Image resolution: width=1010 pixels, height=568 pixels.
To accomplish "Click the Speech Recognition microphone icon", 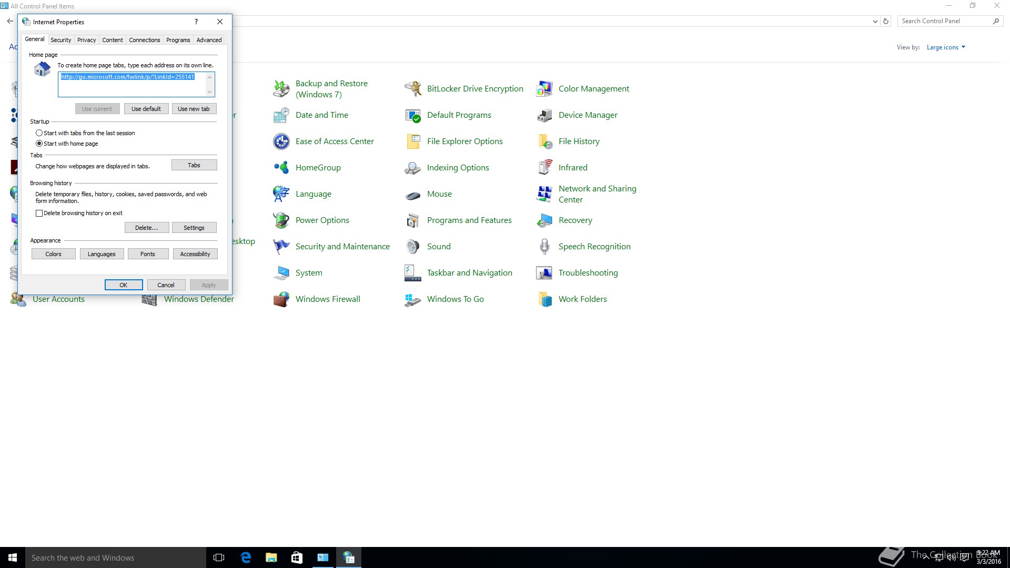I will coord(544,247).
